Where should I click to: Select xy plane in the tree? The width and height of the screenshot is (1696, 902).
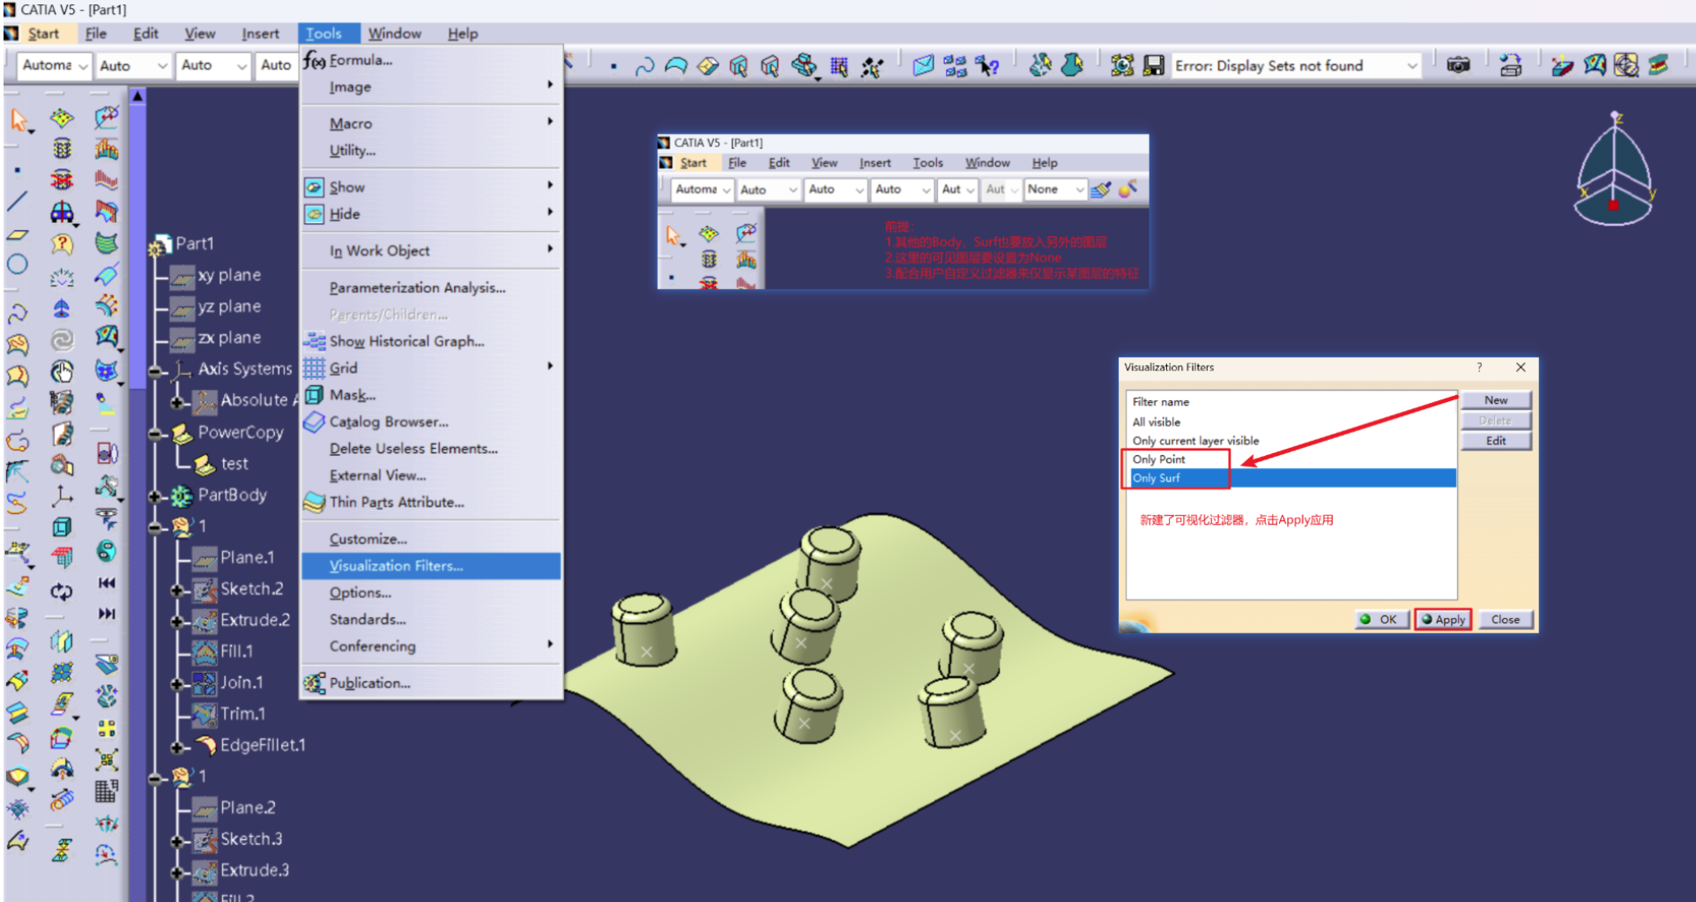click(x=229, y=275)
